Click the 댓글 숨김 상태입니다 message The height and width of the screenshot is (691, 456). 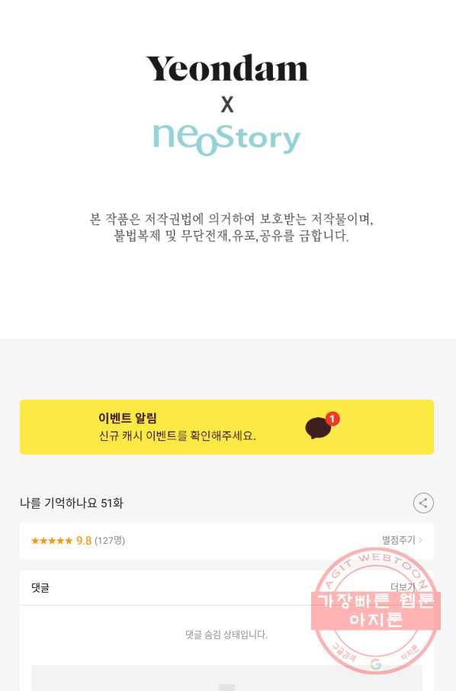[x=226, y=635]
